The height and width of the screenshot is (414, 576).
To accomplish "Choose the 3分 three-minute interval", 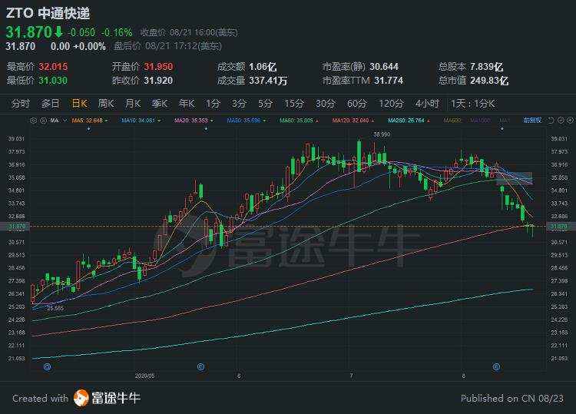I will coord(239,104).
